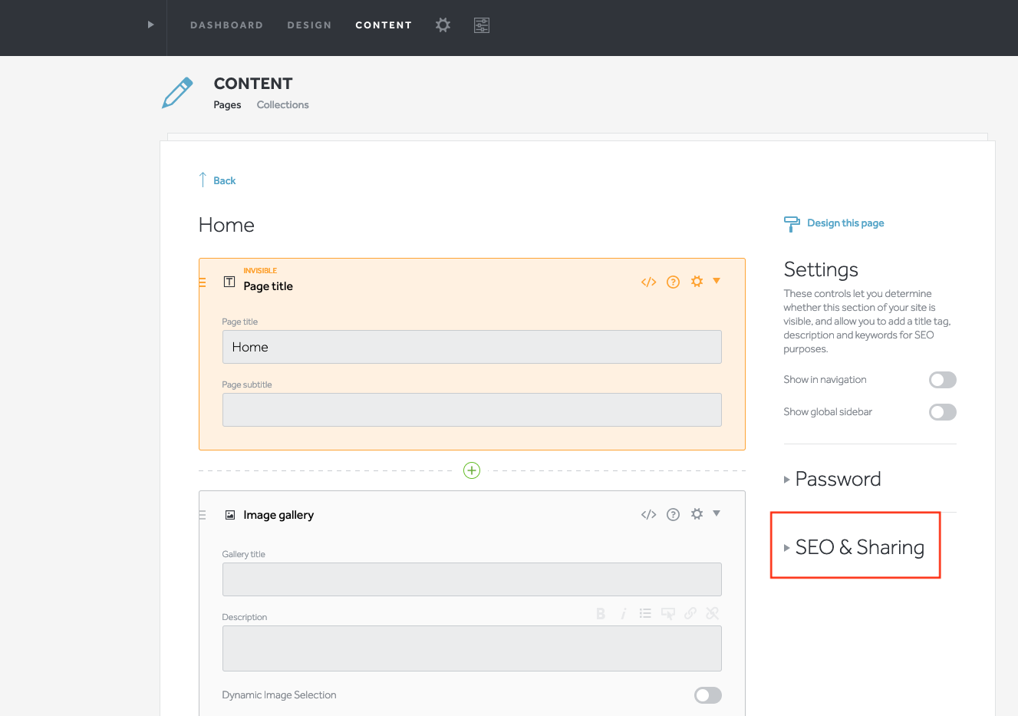The width and height of the screenshot is (1018, 716).
Task: Open code view for Image gallery block
Action: click(x=648, y=515)
